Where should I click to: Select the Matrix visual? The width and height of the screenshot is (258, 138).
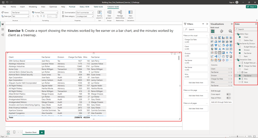click(x=223, y=53)
